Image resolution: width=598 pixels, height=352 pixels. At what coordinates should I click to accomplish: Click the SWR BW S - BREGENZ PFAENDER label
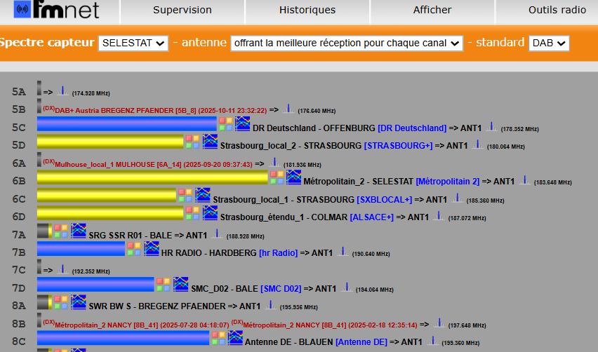coord(157,306)
